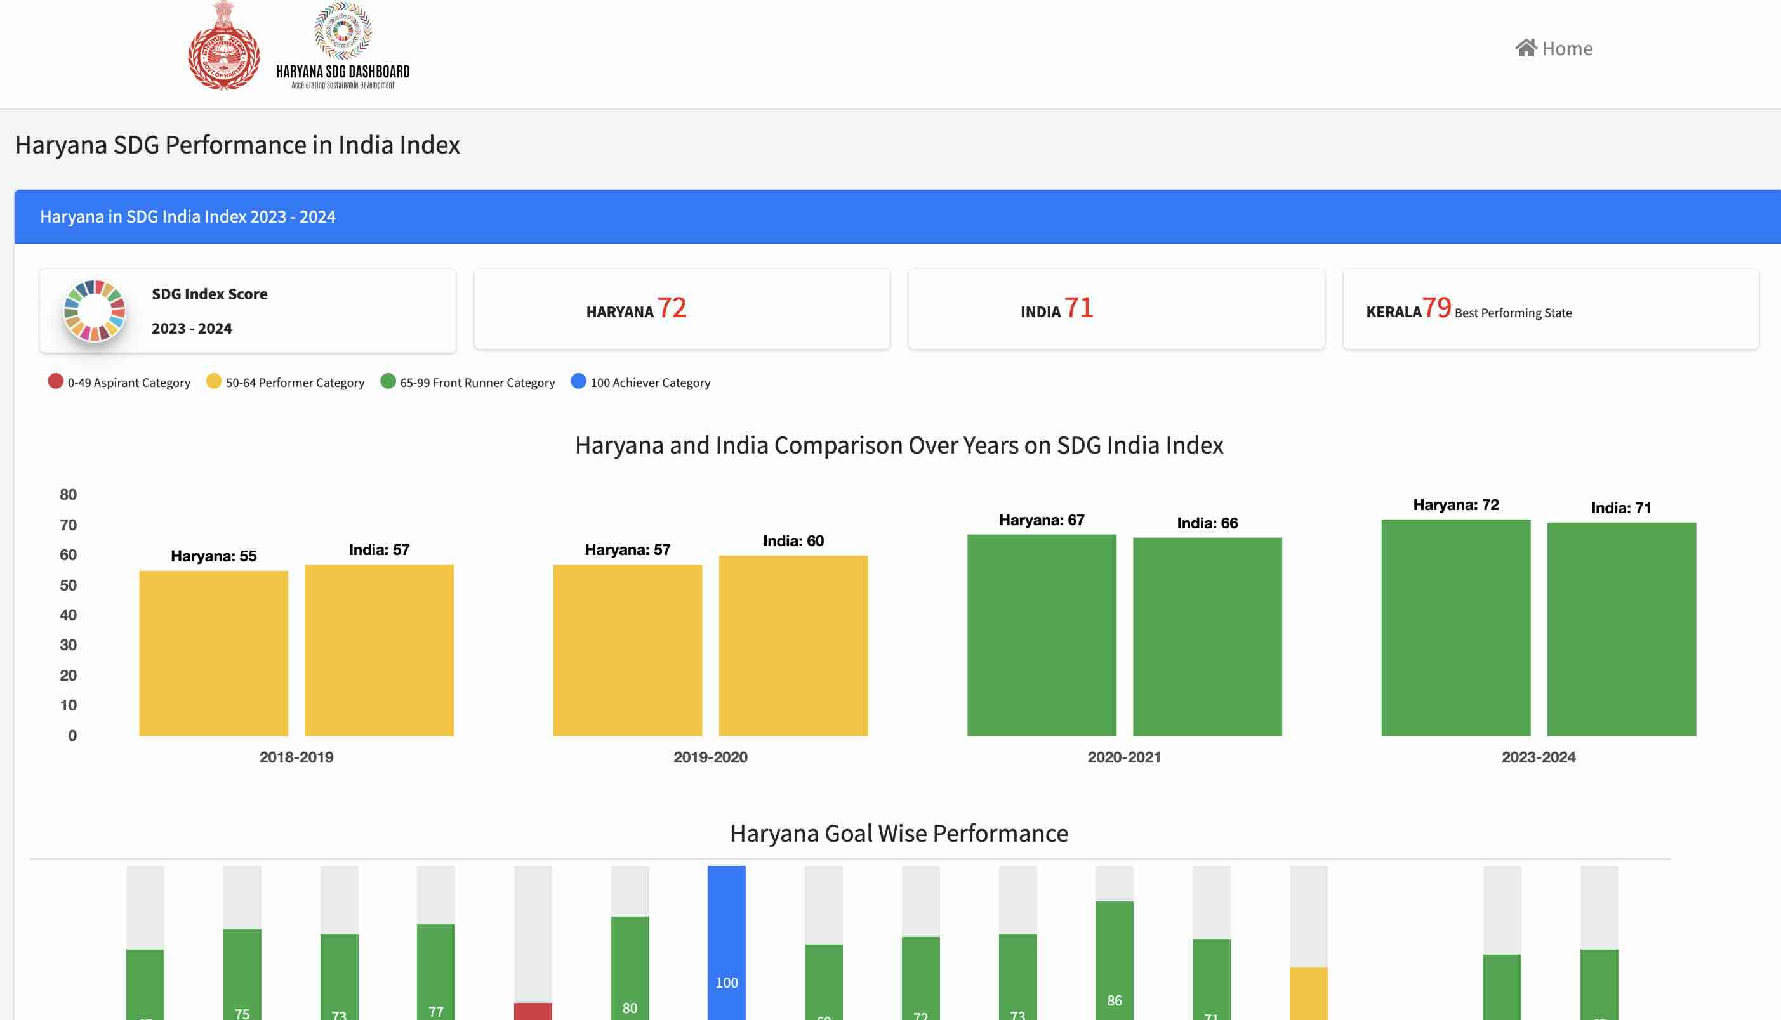
Task: Click the Haryana 57 bar for 2019-2020
Action: point(628,650)
